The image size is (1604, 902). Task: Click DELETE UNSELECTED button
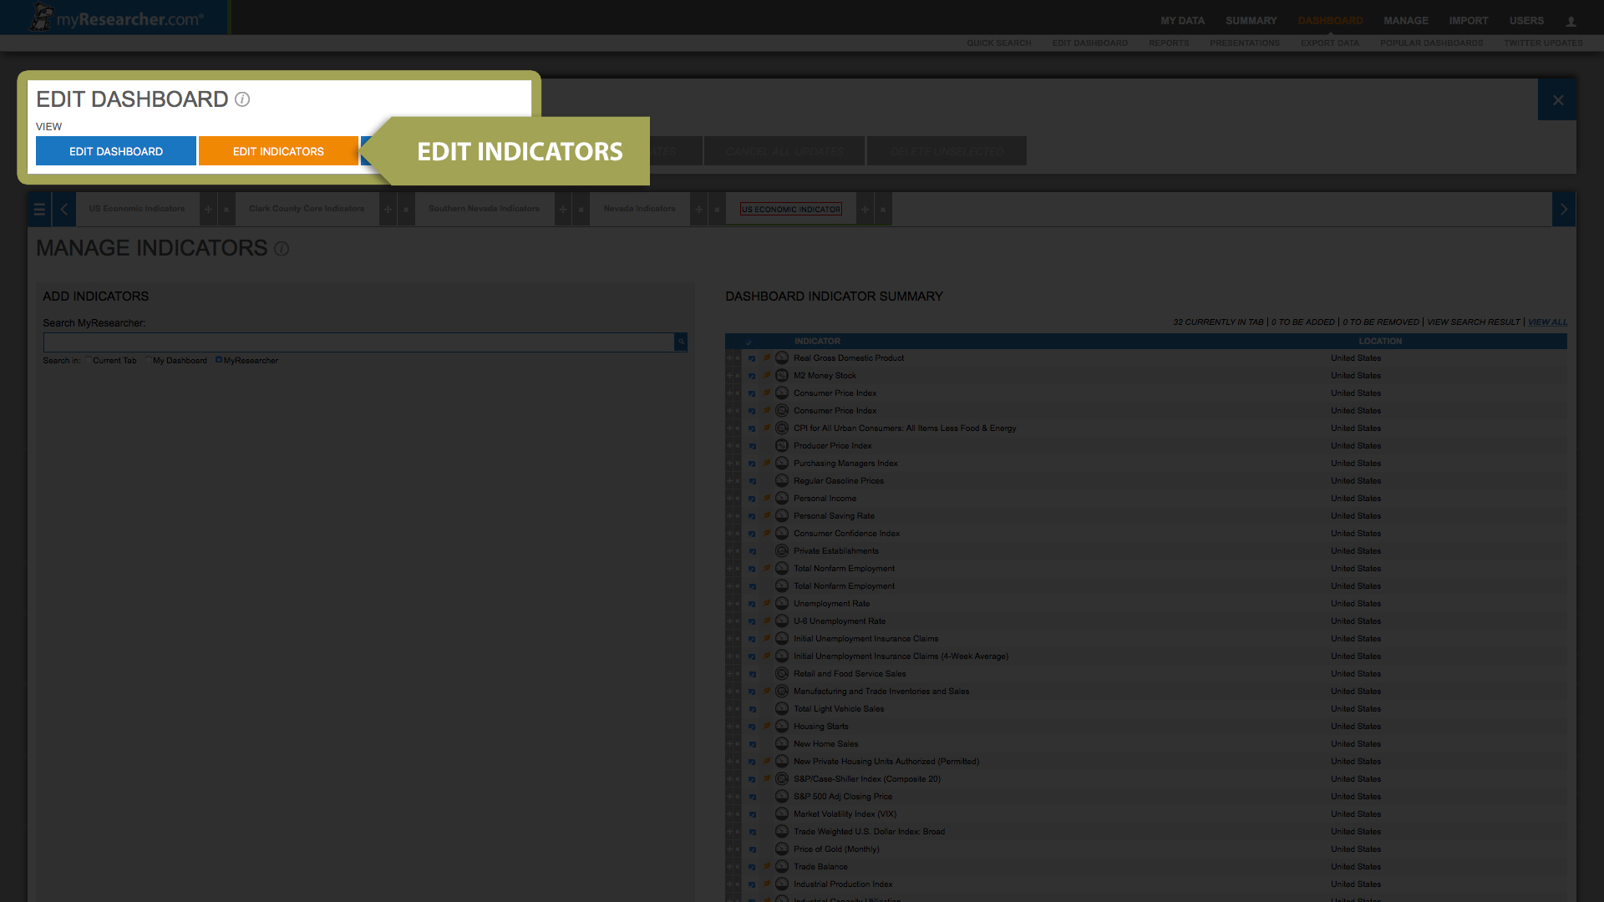[947, 151]
